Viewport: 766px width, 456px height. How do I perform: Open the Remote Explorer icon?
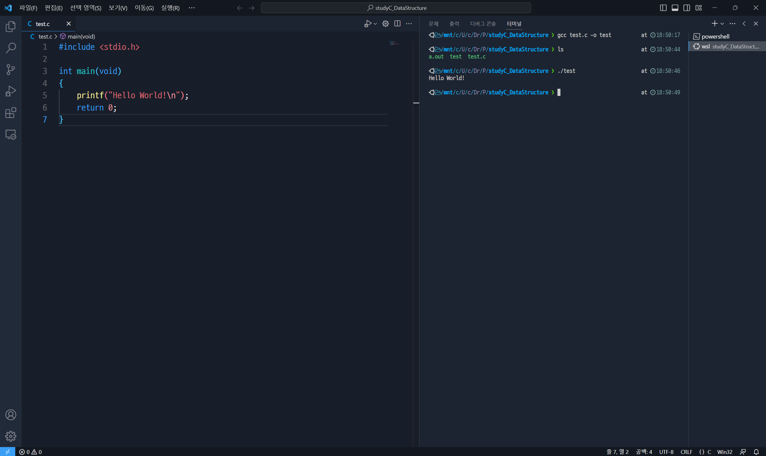(x=11, y=134)
